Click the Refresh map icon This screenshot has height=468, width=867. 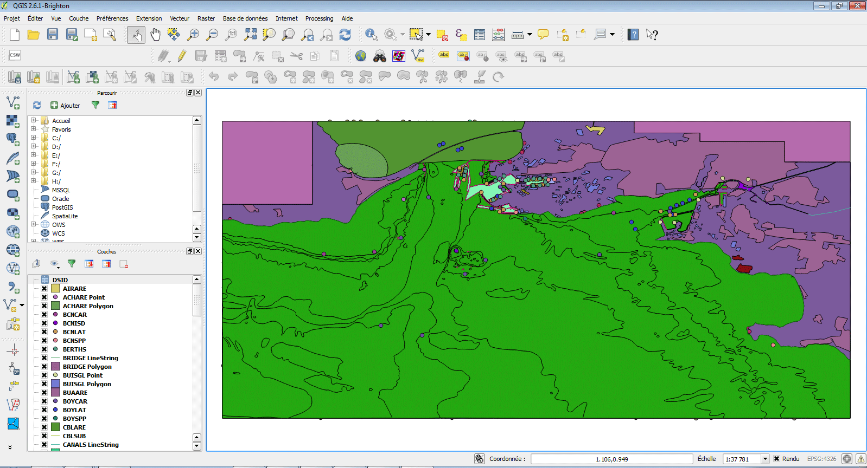pos(345,35)
